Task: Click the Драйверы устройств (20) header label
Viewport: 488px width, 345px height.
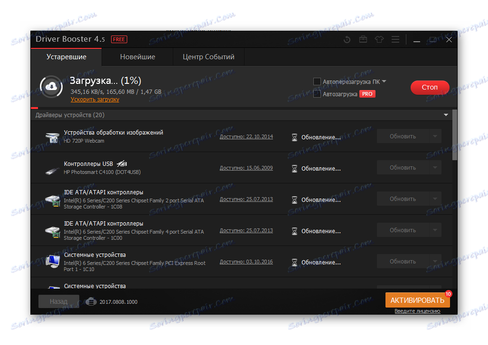Action: click(70, 115)
